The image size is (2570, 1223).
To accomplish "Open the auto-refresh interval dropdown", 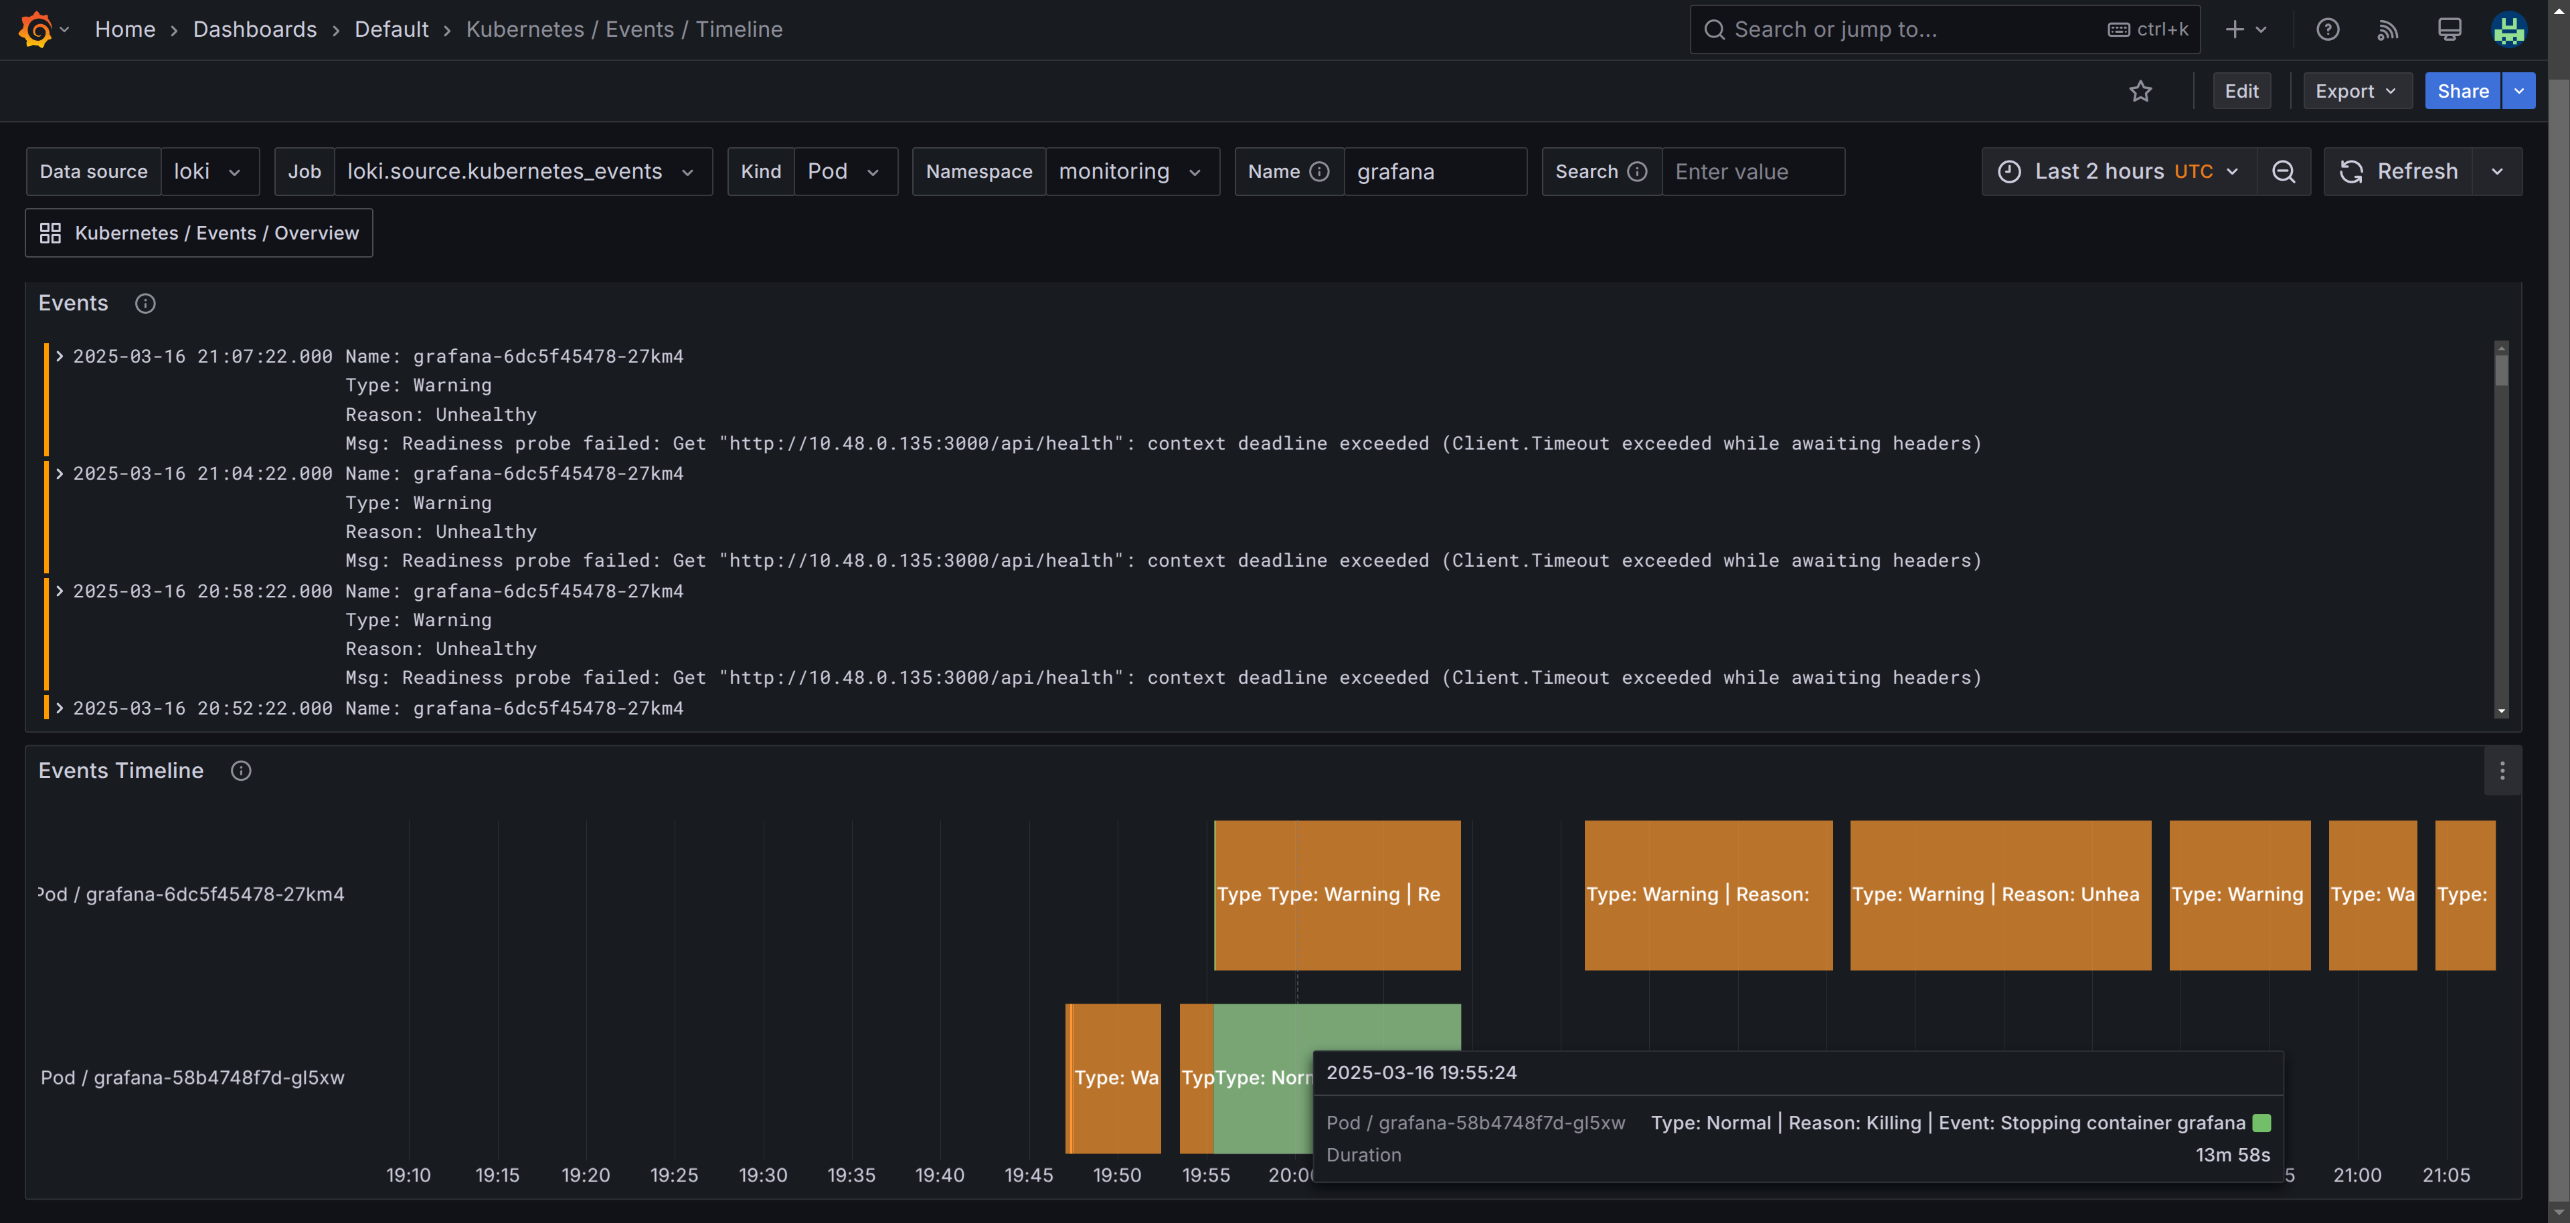I will click(x=2497, y=171).
